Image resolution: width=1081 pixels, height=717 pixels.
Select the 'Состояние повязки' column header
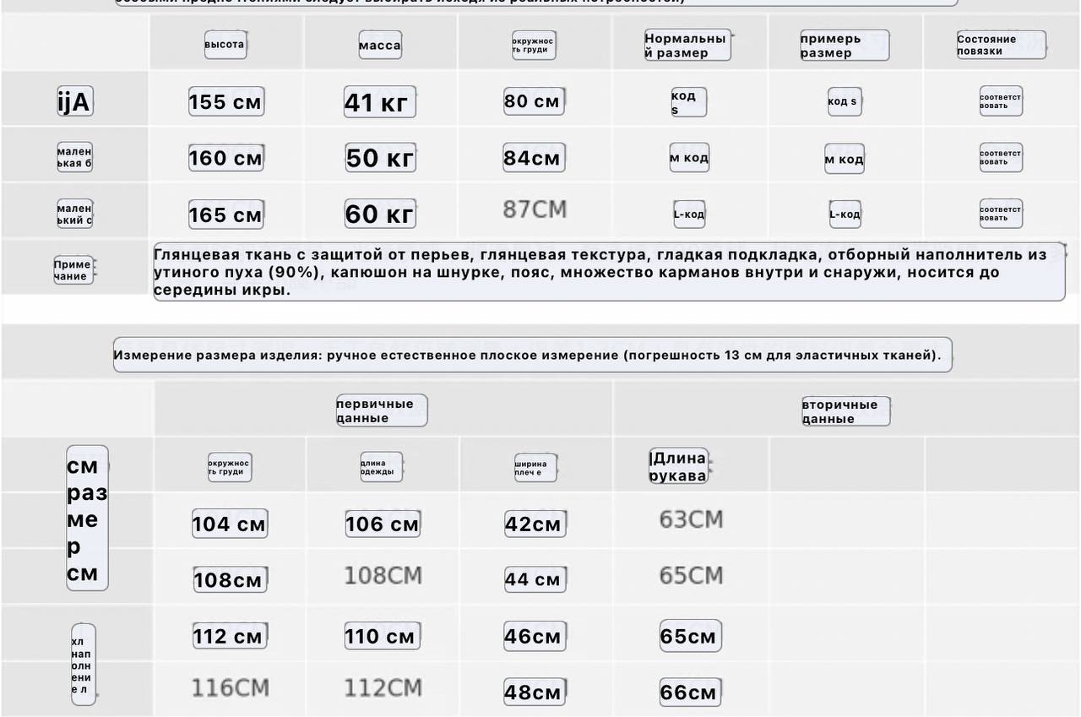tap(1002, 45)
